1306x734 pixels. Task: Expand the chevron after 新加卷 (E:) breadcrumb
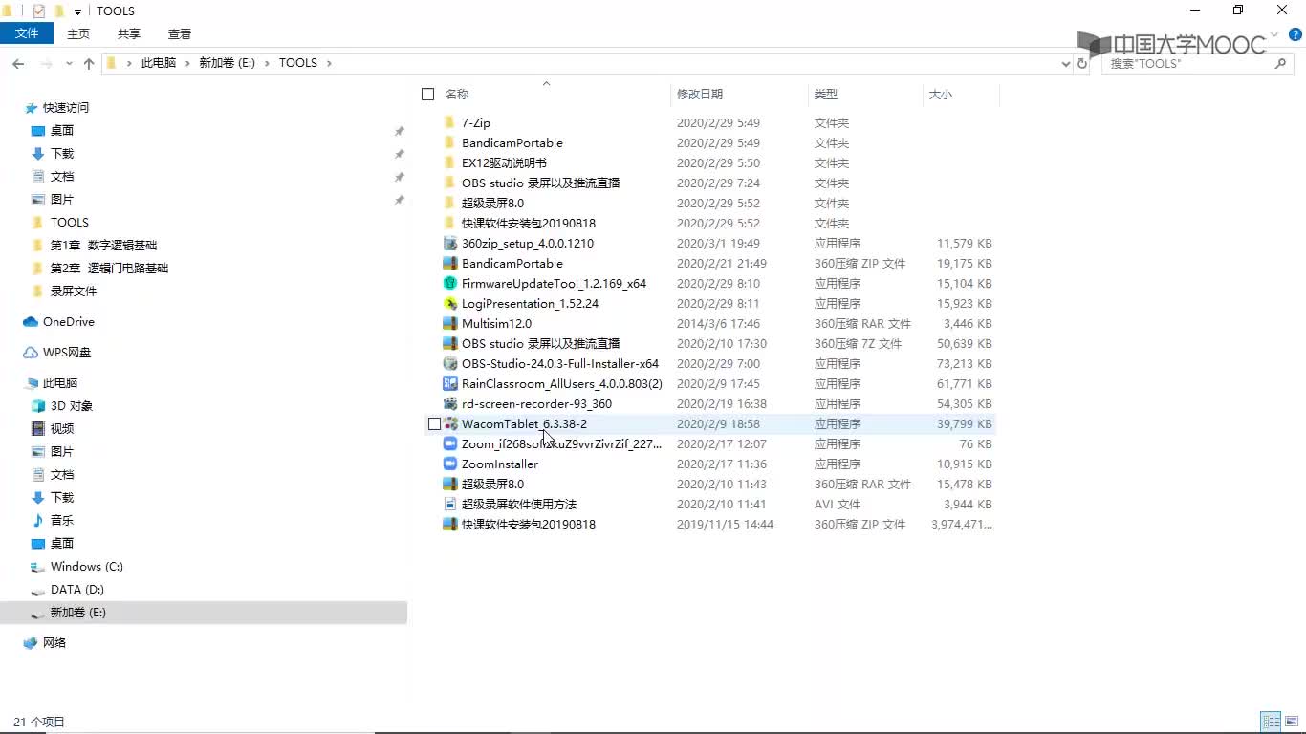267,63
